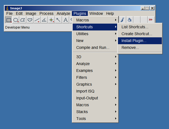169x129 pixels.
Task: Open the Help menu
Action: point(110,13)
